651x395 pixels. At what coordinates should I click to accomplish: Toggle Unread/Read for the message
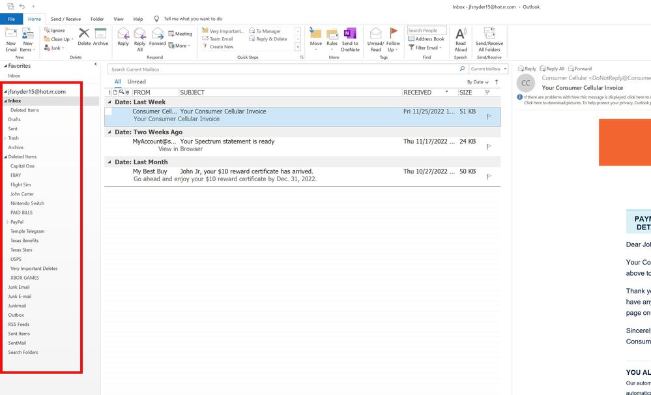(x=375, y=40)
